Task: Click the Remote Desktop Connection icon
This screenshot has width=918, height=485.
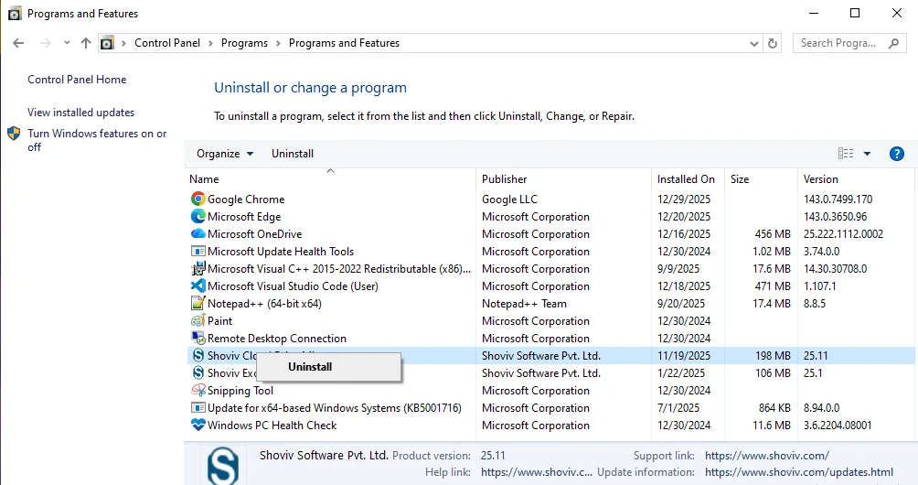Action: click(x=198, y=338)
